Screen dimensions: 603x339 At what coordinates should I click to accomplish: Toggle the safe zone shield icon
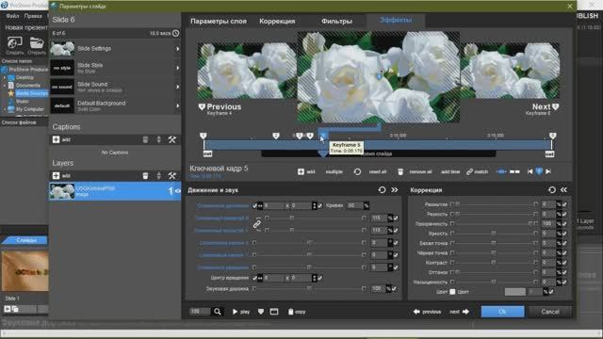[x=261, y=312]
